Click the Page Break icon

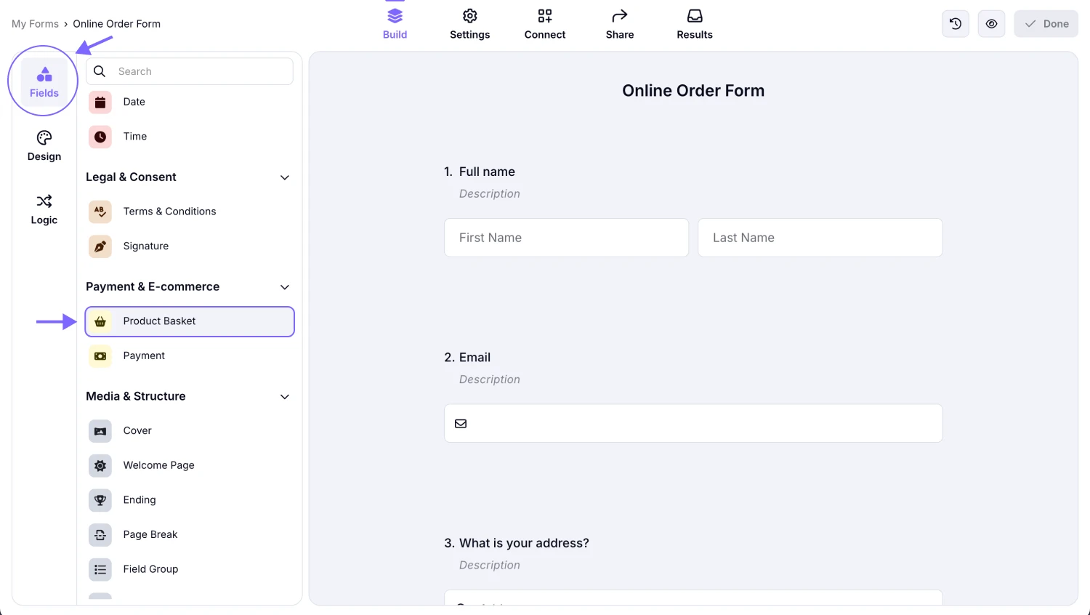[100, 534]
